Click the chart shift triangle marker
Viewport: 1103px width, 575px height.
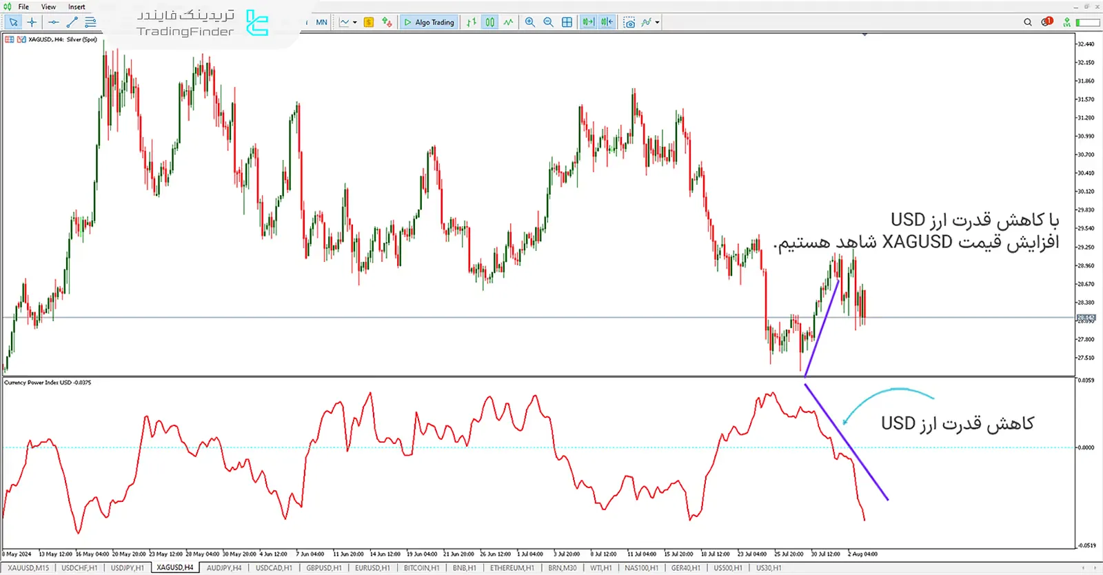coord(864,34)
